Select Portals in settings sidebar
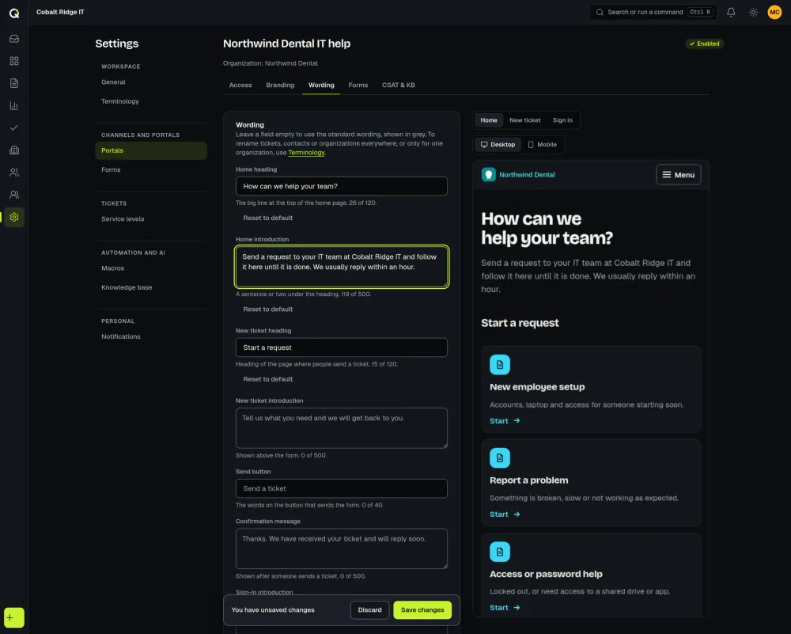Viewport: 791px width, 634px height. 151,150
